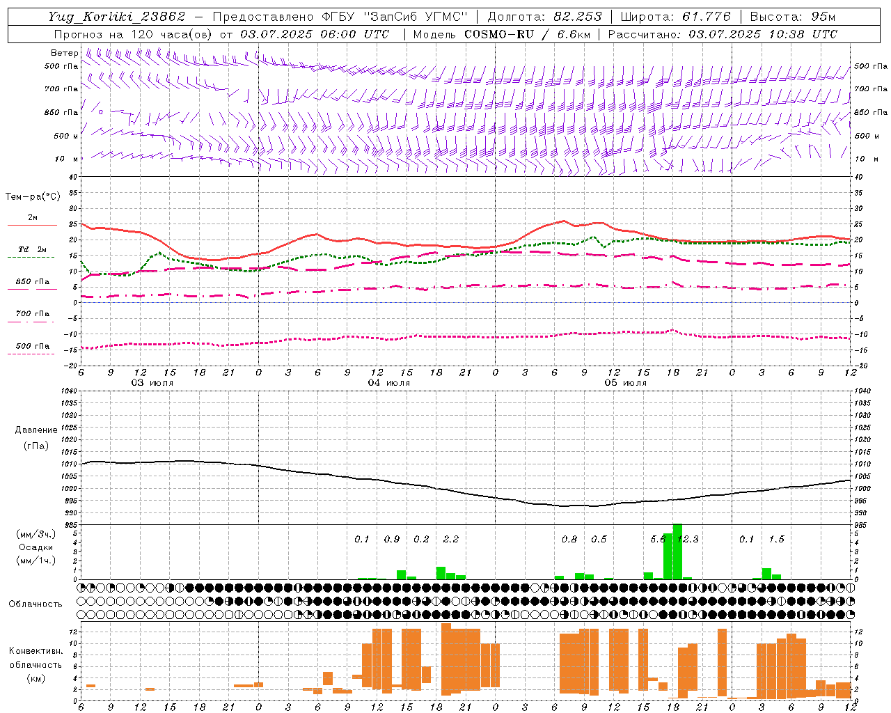Click the '04 июля' date label

point(389,383)
